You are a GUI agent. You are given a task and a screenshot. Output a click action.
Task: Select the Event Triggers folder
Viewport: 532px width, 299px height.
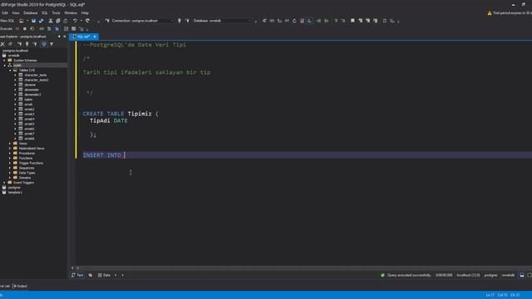pyautogui.click(x=23, y=183)
